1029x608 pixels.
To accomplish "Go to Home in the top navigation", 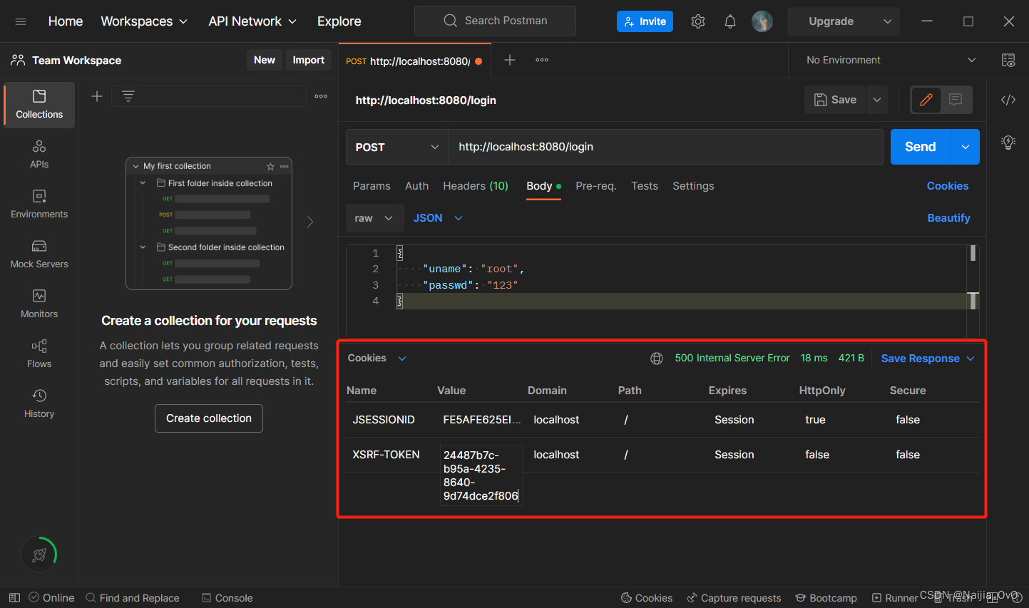I will coord(66,21).
